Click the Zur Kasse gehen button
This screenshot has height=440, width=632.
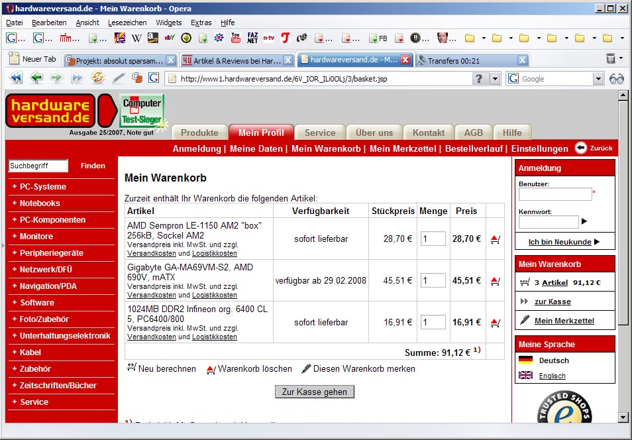pyautogui.click(x=315, y=392)
